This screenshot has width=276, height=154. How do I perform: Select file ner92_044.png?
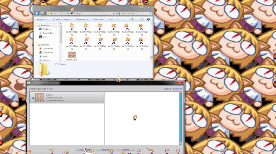click(114, 30)
